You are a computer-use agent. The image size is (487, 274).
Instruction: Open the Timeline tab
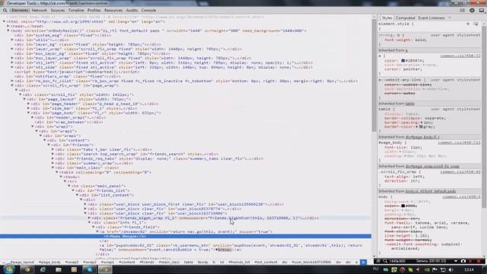[x=76, y=10]
